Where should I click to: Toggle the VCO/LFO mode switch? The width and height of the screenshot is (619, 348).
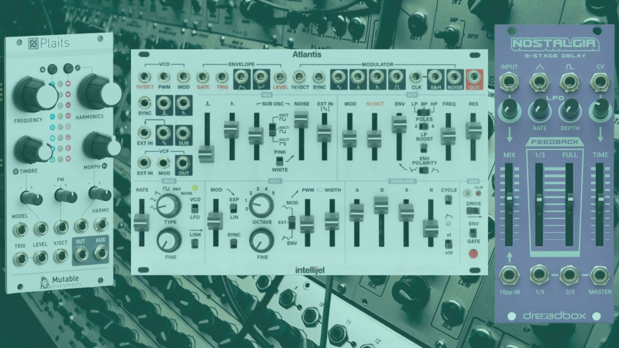coord(195,208)
